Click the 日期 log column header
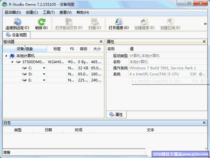Screen dimensions: 210x158 [x=48, y=130]
